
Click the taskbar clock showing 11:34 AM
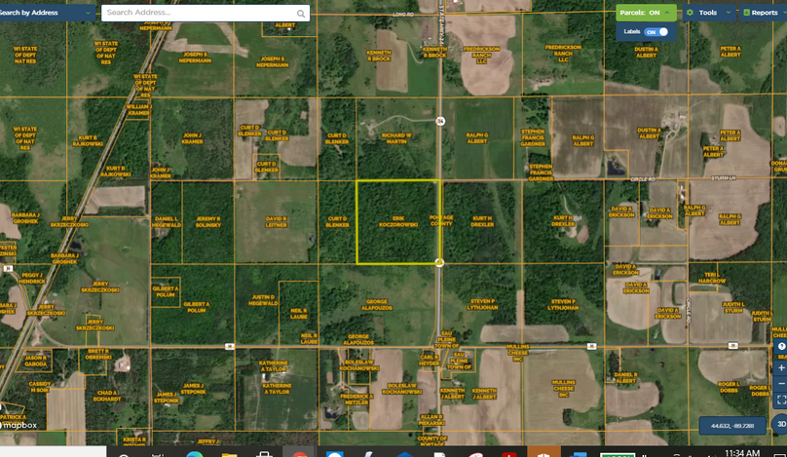[x=742, y=453]
